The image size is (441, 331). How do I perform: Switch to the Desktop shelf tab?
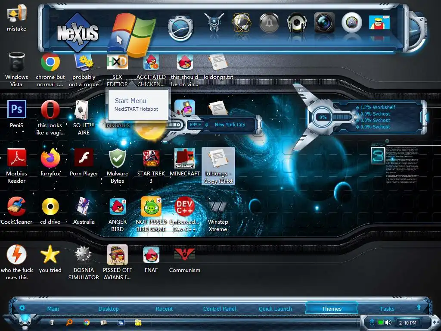[109, 309]
